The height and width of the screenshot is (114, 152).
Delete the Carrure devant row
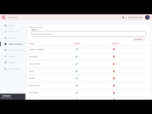(x=114, y=64)
